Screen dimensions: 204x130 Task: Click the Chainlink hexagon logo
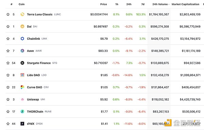[x=22, y=39]
